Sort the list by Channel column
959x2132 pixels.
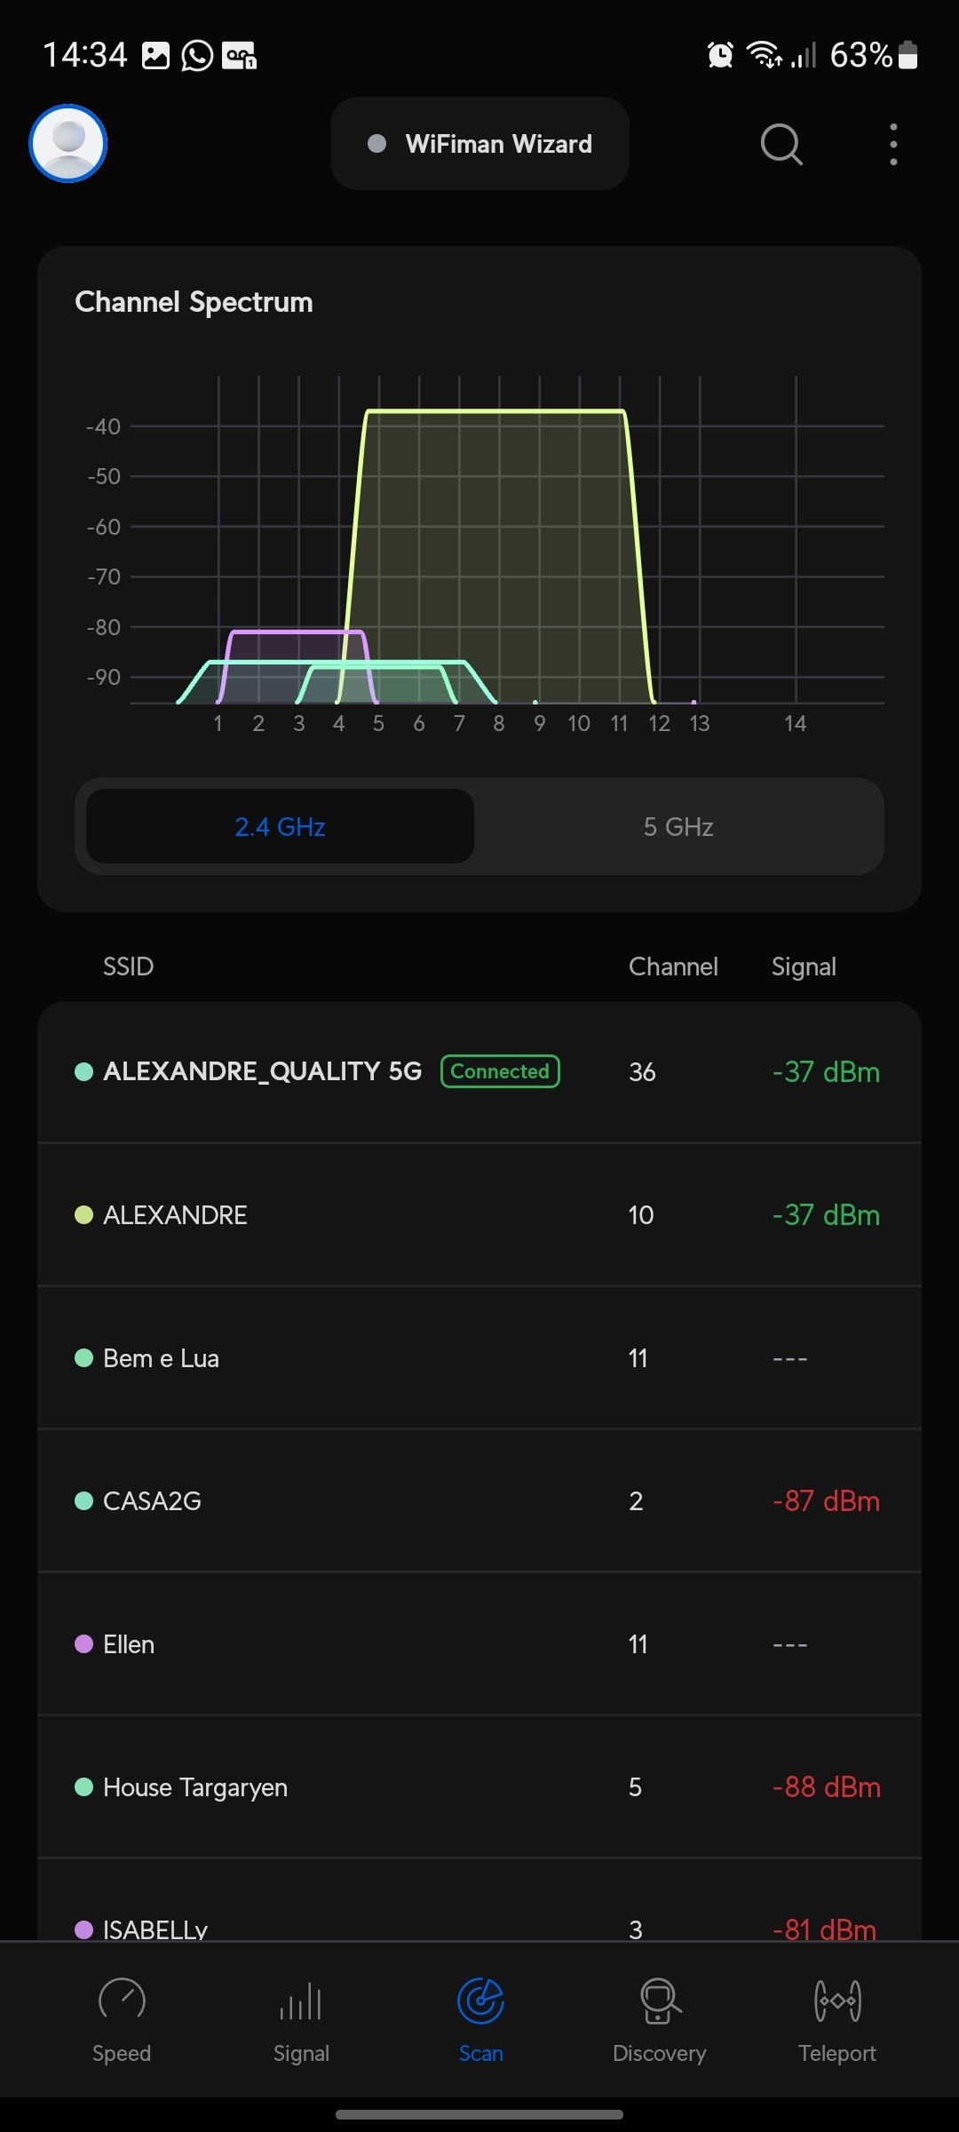[x=673, y=967]
